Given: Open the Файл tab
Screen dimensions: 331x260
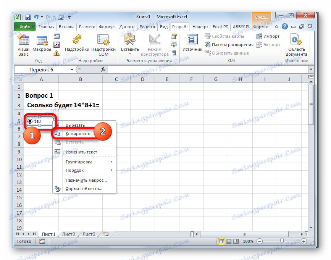Looking at the screenshot, I should click(25, 27).
